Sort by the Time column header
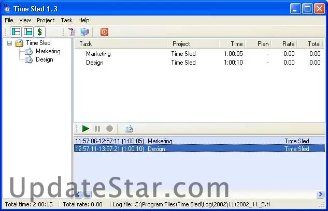Viewport: 328px width, 211px height. coord(232,44)
